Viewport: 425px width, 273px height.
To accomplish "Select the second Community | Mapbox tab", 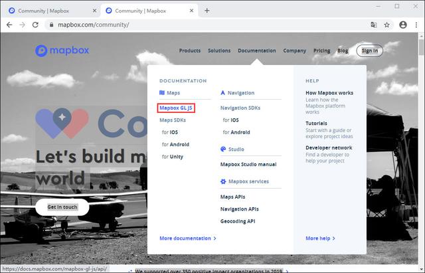I will 149,11.
